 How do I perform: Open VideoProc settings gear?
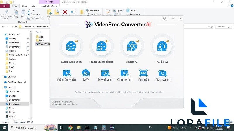coord(165,18)
